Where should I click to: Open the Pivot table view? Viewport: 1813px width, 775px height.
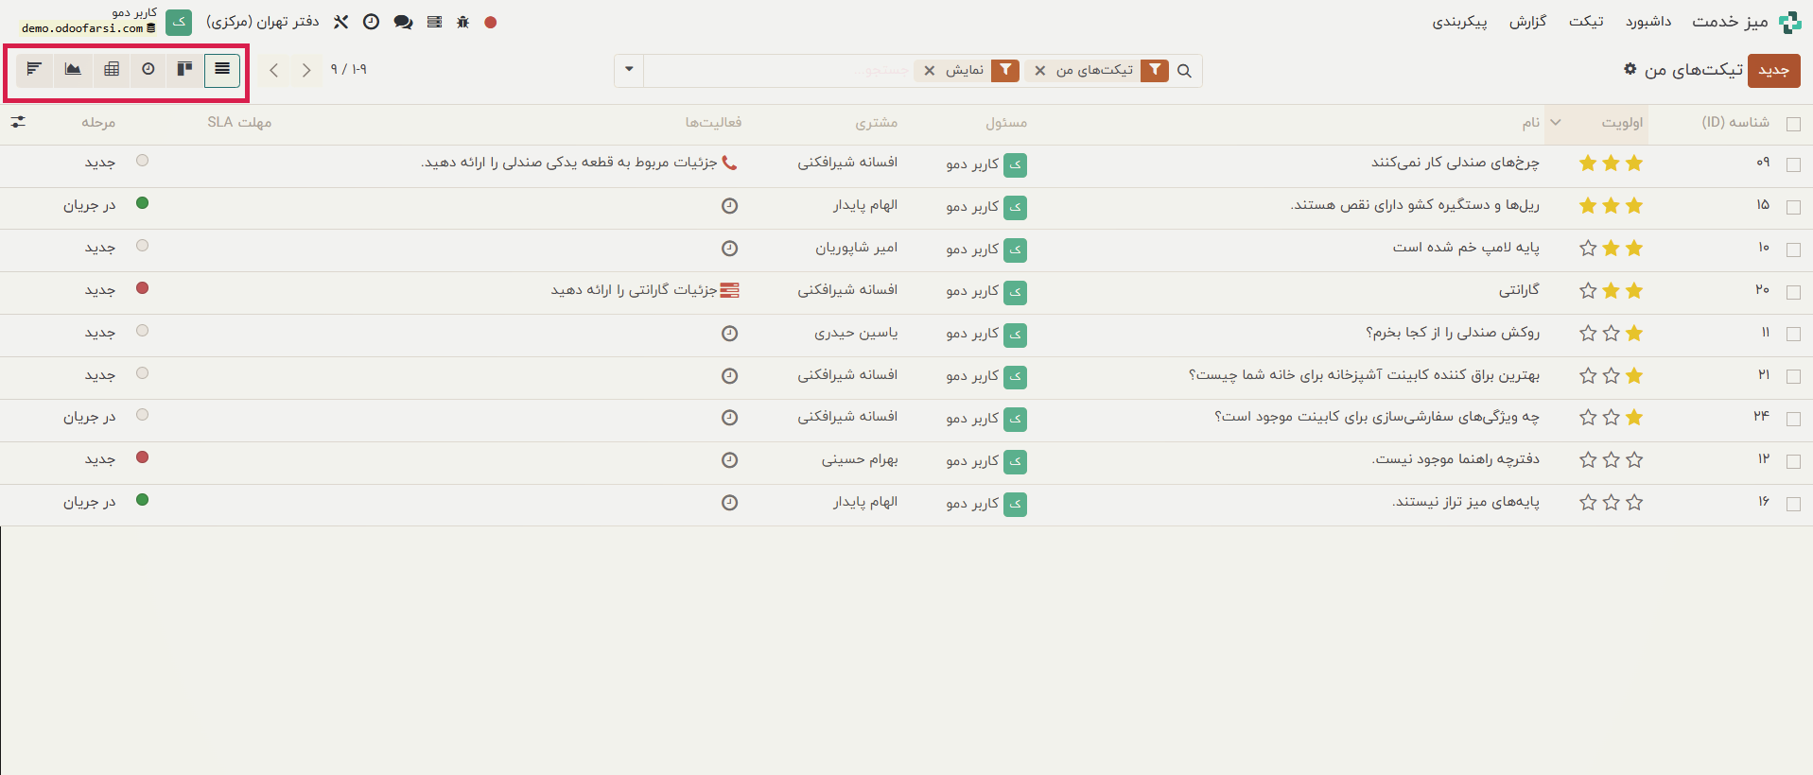click(112, 69)
